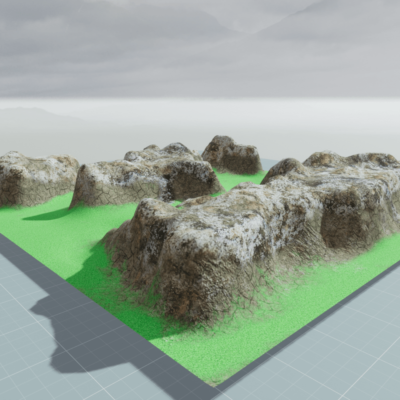Click the middle-left cracked rock mound
The width and height of the screenshot is (400, 400).
coord(145,177)
